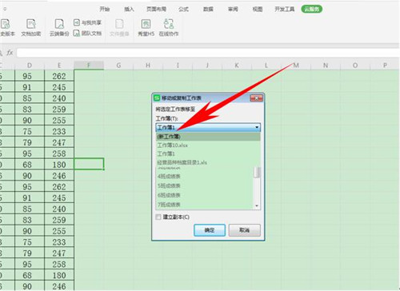Viewport: 400px width, 291px height.
Task: Click the 文件搜索 file search icon
Action: point(119,24)
